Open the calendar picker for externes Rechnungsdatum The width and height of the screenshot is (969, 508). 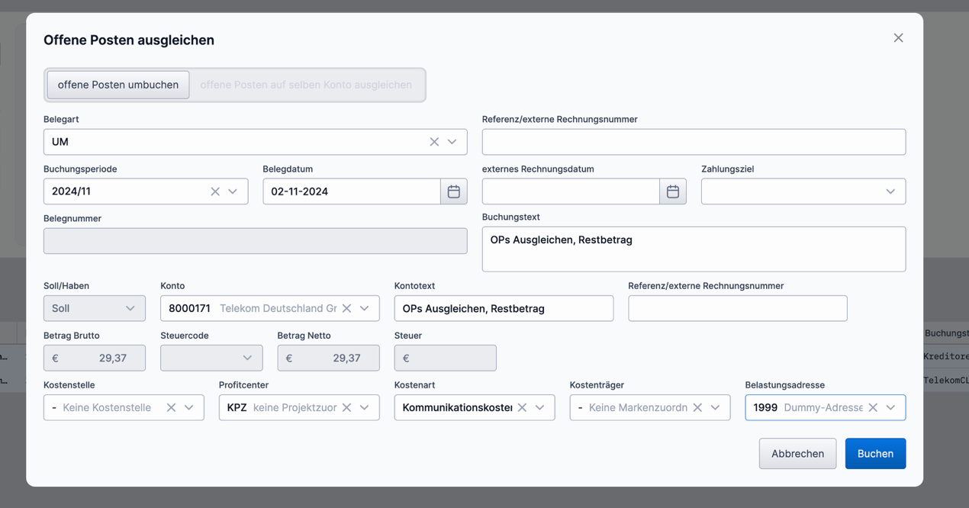pyautogui.click(x=673, y=191)
